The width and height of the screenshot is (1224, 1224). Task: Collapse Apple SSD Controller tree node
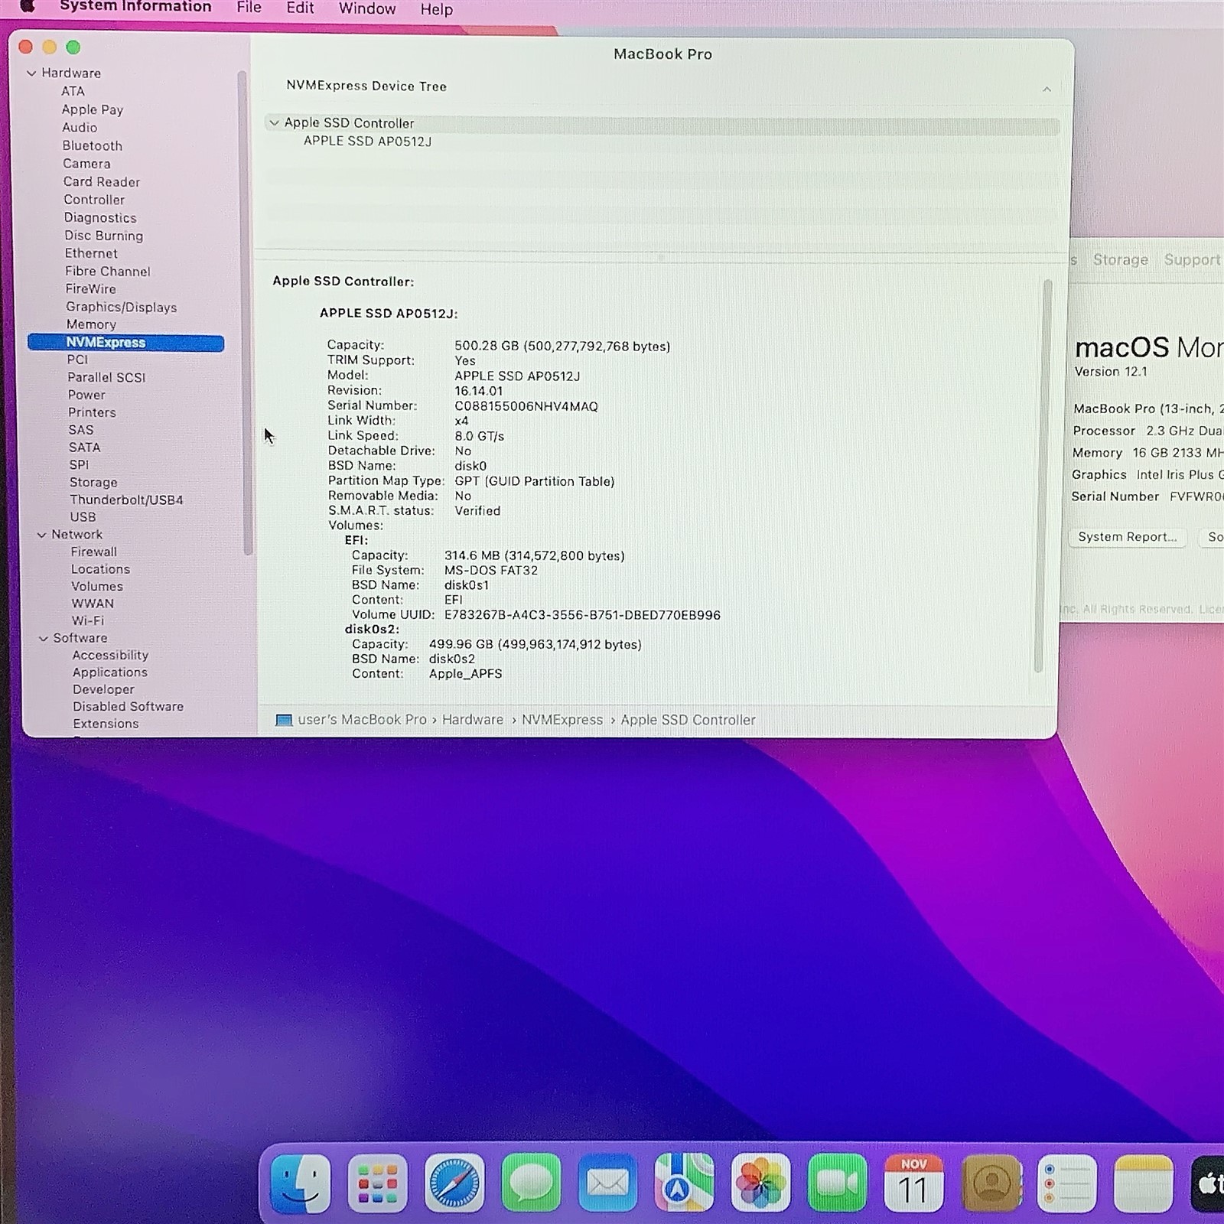(x=274, y=122)
